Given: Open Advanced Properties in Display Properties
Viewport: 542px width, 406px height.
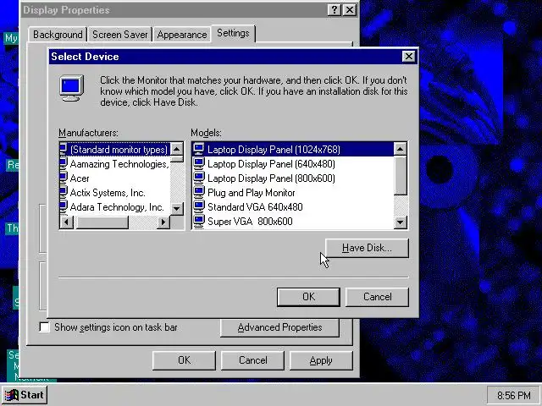Looking at the screenshot, I should pos(279,327).
